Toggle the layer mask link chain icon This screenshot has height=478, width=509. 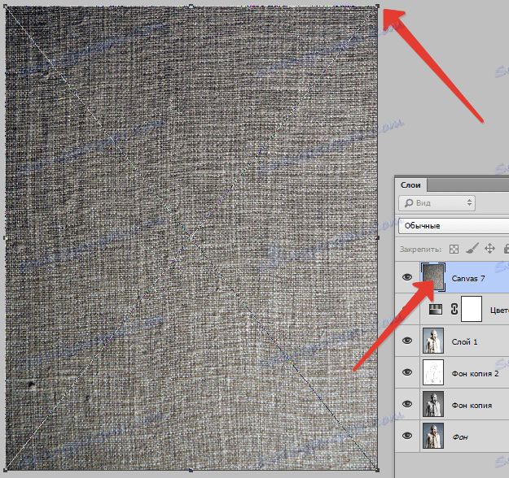[454, 309]
